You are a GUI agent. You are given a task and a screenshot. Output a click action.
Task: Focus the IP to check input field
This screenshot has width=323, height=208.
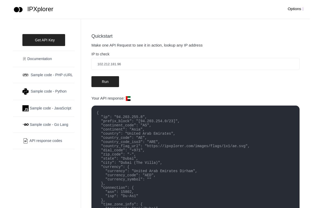(x=195, y=64)
